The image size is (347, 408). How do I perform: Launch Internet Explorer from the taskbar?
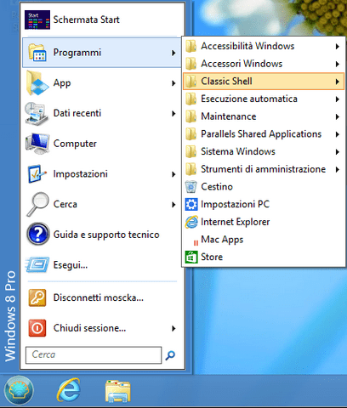tap(68, 390)
